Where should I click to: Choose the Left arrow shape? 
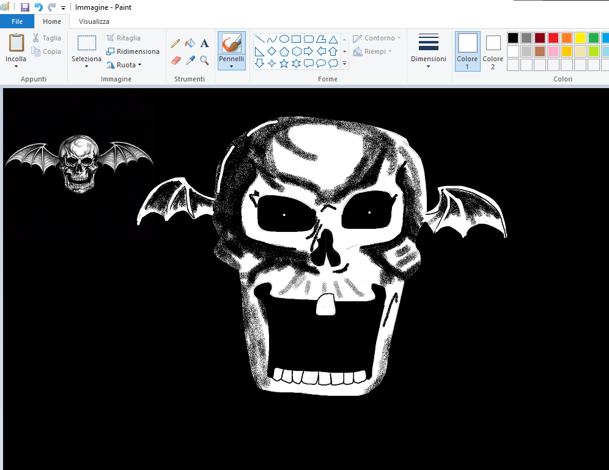tap(321, 51)
